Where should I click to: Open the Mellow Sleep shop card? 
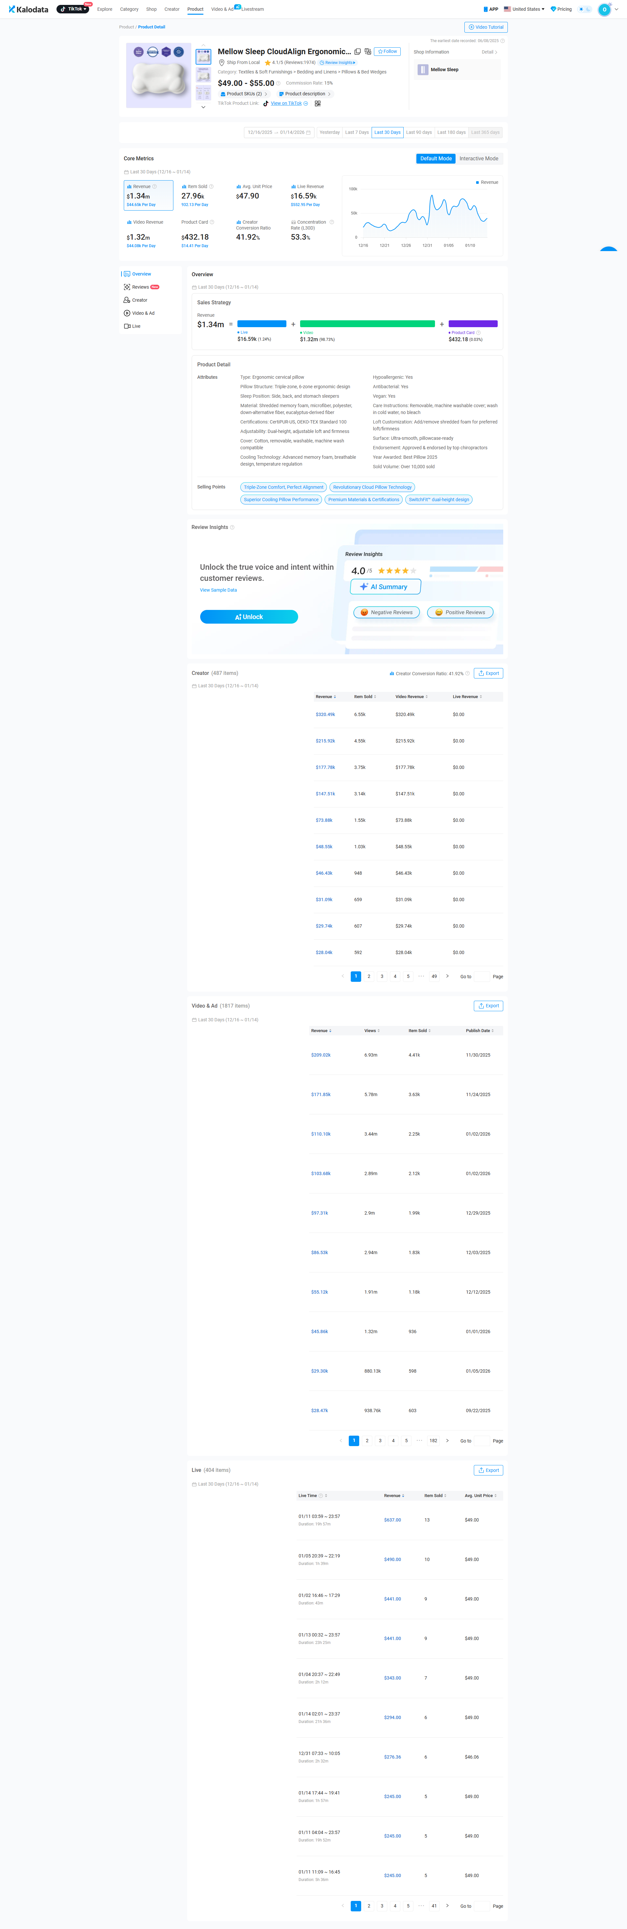pyautogui.click(x=458, y=70)
